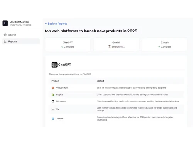Click the LinkedIn row icon

(x=53, y=119)
